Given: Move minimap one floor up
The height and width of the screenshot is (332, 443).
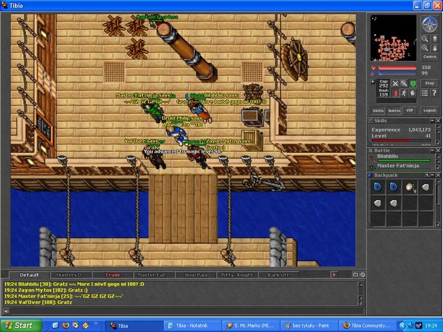Looking at the screenshot, I should (x=435, y=39).
